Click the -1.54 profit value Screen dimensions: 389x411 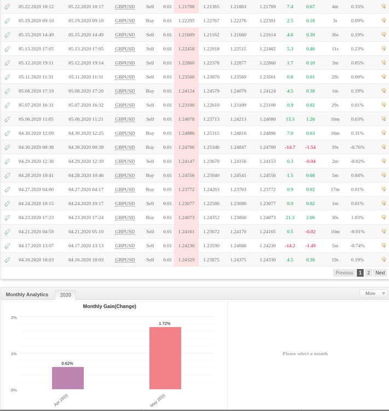pos(310,147)
